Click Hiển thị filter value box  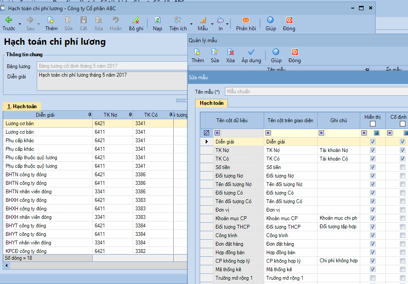coord(376,133)
